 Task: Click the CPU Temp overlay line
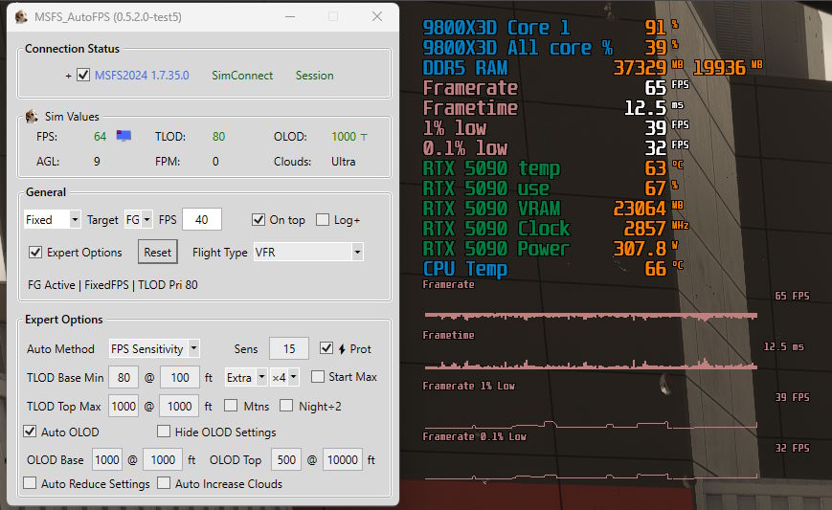pos(552,269)
